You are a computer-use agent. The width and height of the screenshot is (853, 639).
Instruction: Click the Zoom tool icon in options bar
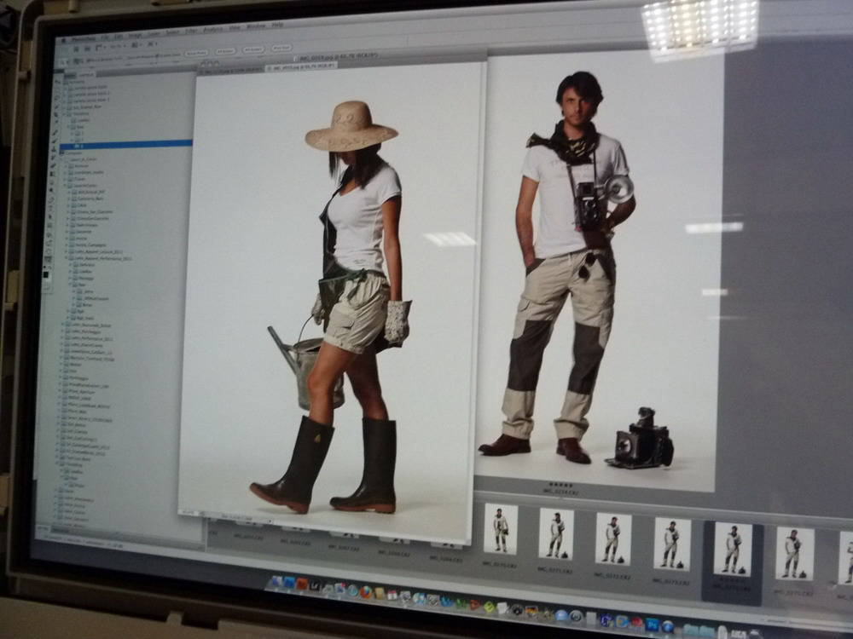(61, 60)
